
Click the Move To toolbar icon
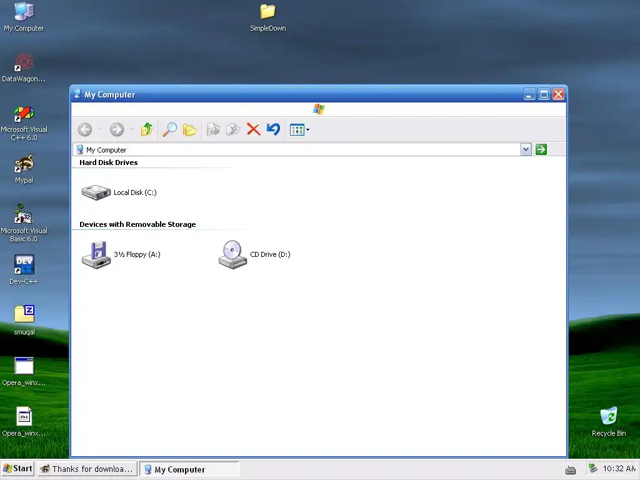pyautogui.click(x=213, y=130)
